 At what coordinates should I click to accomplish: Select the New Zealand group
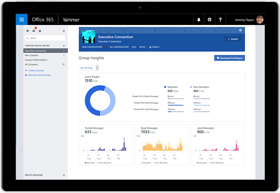point(31,55)
